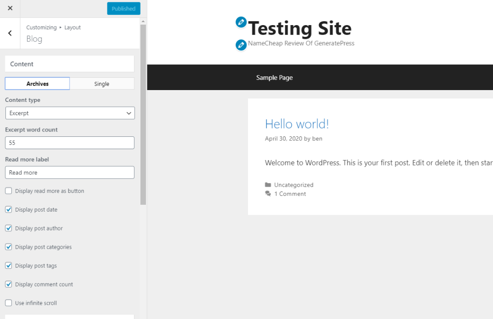Click the pencil edit icon beside the site tagline
Image resolution: width=493 pixels, height=319 pixels.
[x=241, y=45]
